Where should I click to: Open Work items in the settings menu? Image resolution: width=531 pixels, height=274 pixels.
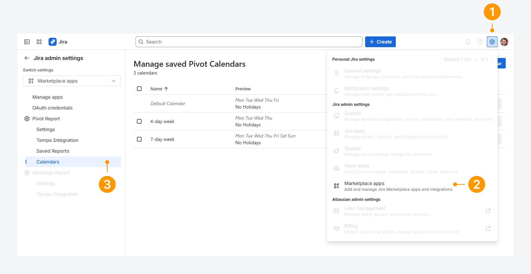click(x=412, y=169)
